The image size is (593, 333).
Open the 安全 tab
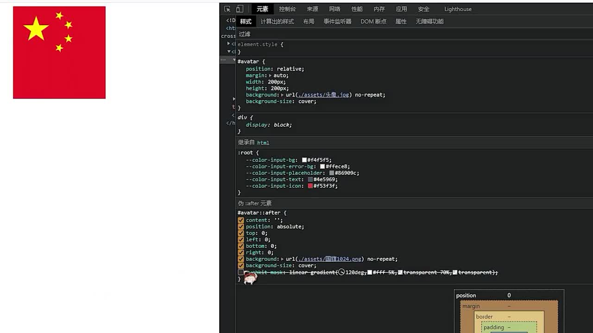tap(424, 9)
